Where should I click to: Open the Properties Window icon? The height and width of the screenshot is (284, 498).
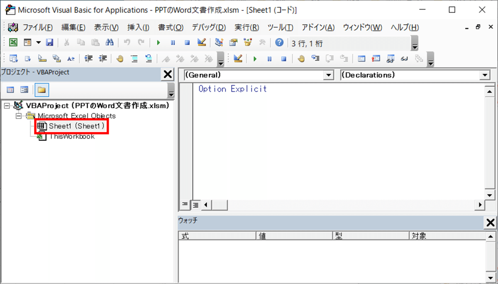point(233,43)
